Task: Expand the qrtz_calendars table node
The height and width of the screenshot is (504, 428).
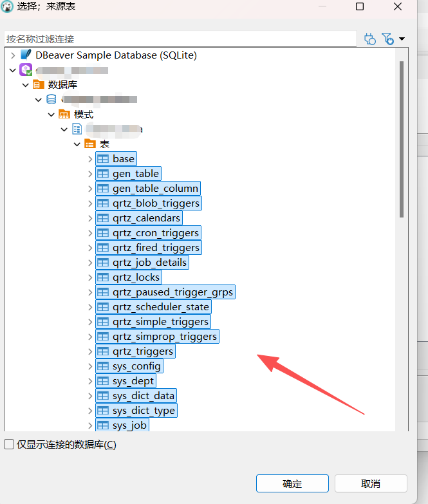Action: (90, 218)
